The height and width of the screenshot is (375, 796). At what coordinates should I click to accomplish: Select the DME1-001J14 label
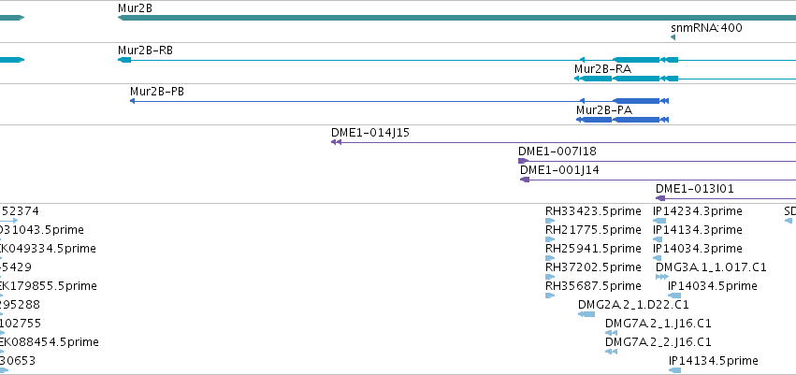coord(559,170)
